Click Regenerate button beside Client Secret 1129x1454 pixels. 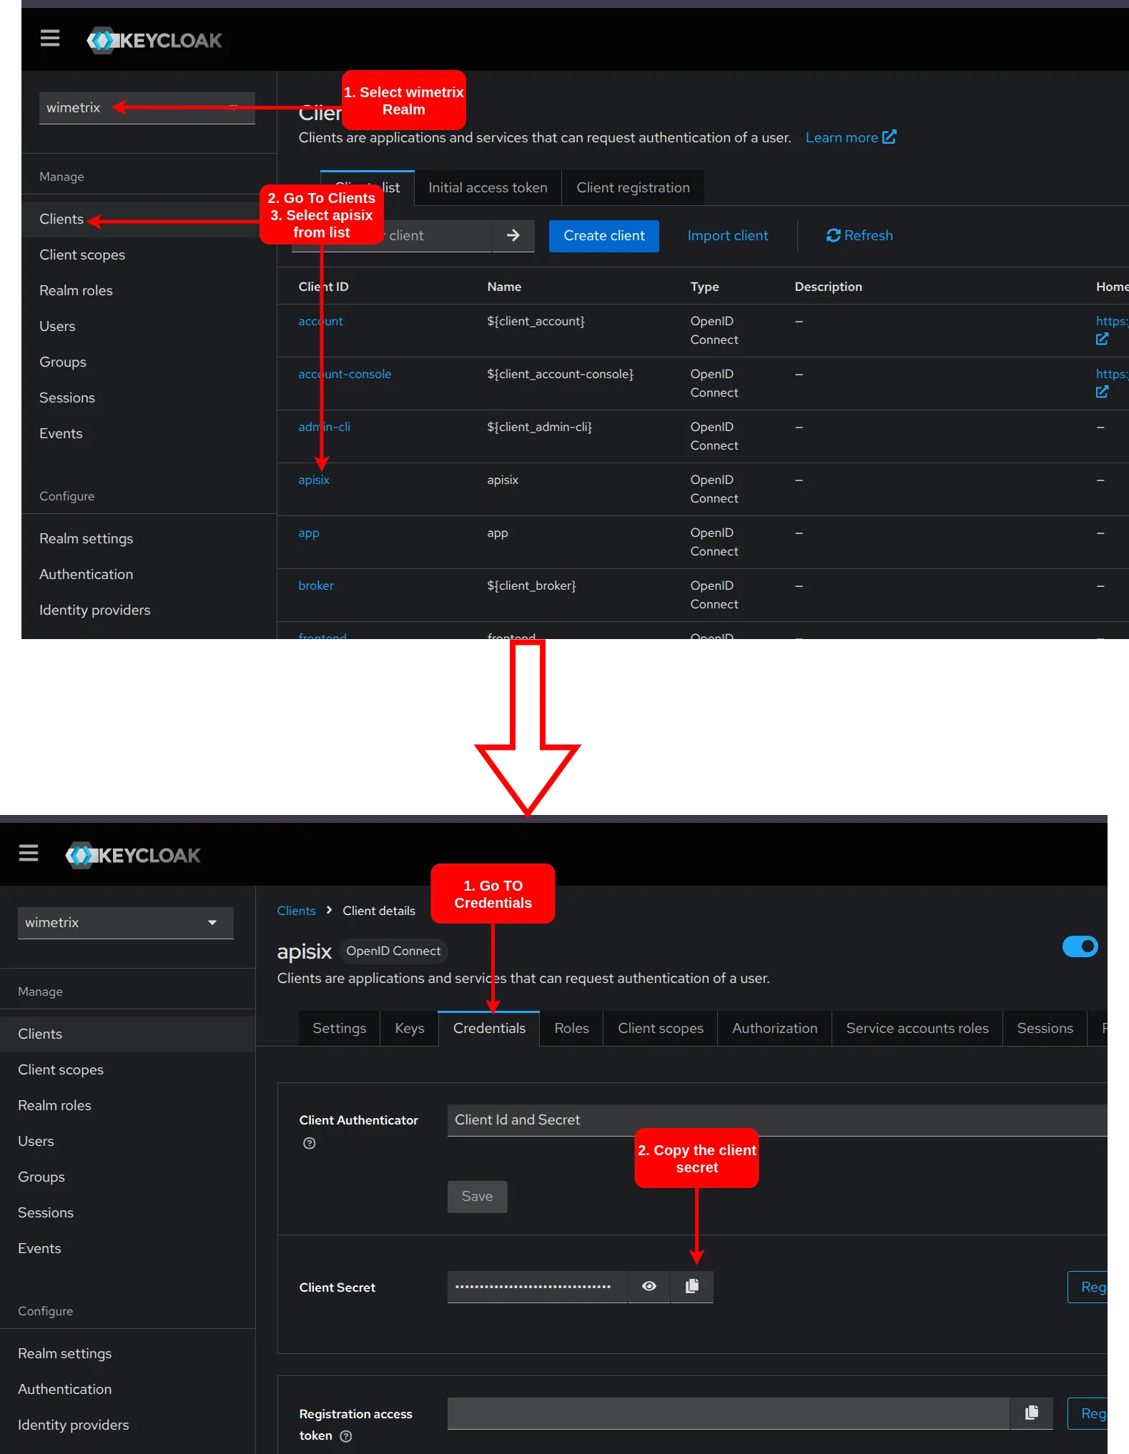click(1088, 1287)
